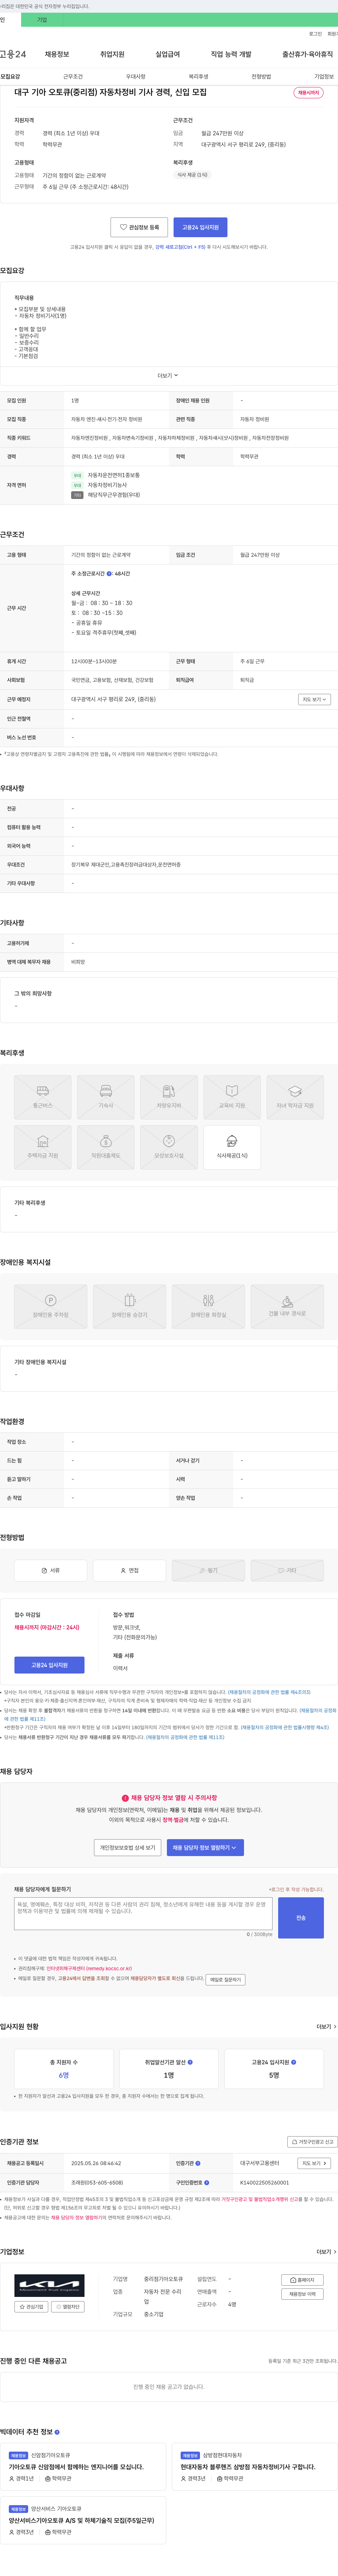The image size is (338, 2576).
Task: Open the remedy.kocsc.or.kr link
Action: coord(89,1969)
